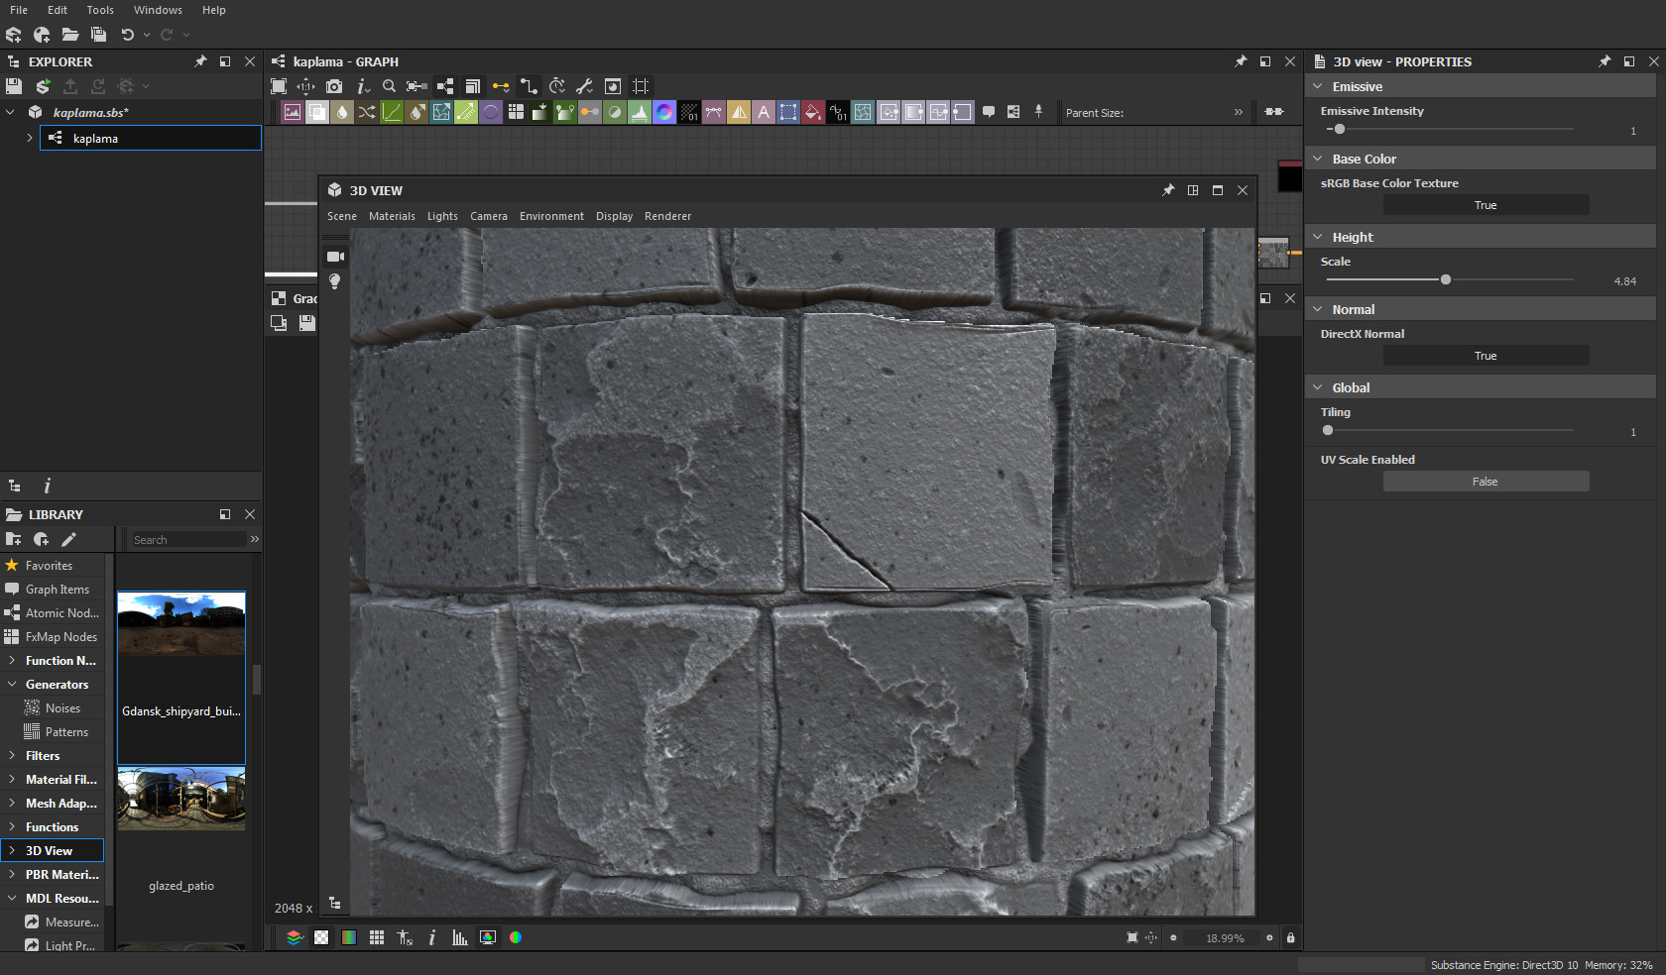Take a screenshot with the camera icon

click(334, 86)
